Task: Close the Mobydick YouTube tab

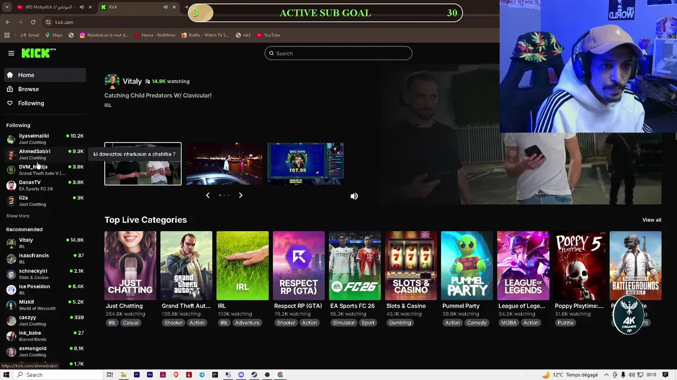Action: 90,7
